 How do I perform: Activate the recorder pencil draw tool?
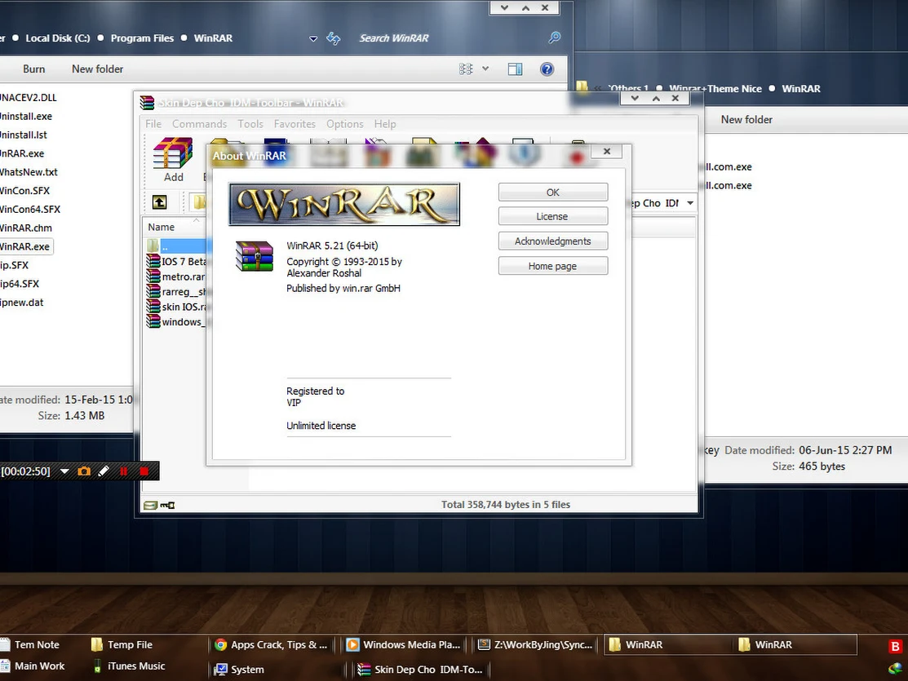click(x=104, y=471)
